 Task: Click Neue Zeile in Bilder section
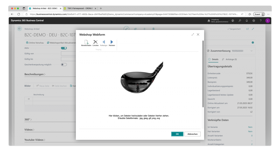click(43, 86)
